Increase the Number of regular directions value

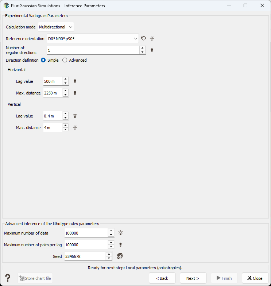point(142,48)
